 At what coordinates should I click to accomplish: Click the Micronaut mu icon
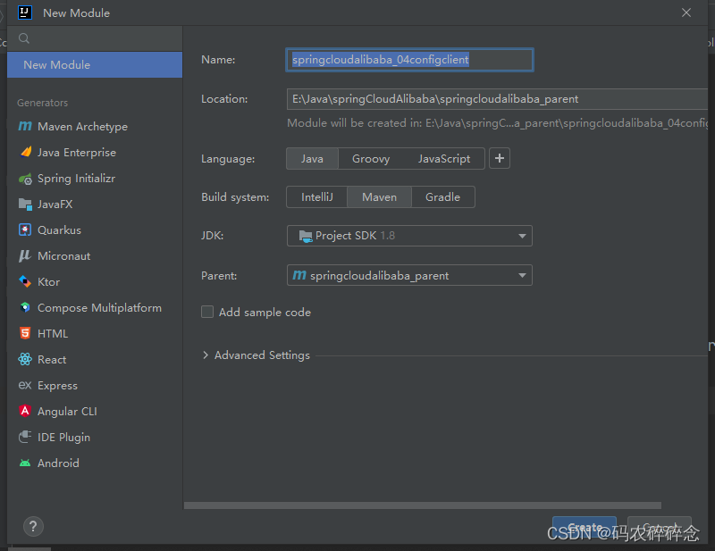(25, 255)
